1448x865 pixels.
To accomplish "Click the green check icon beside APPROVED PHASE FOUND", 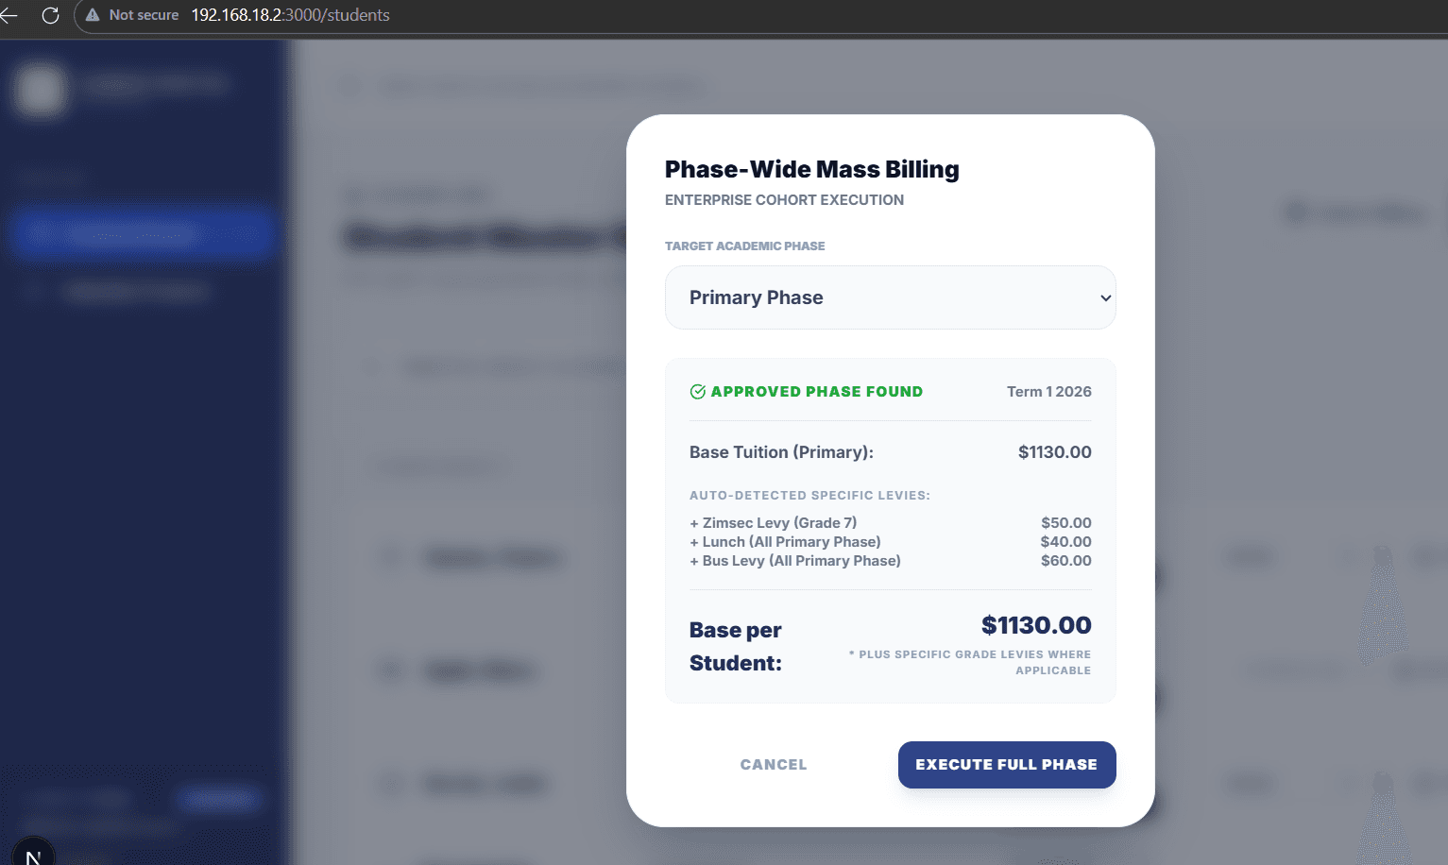I will click(x=697, y=391).
